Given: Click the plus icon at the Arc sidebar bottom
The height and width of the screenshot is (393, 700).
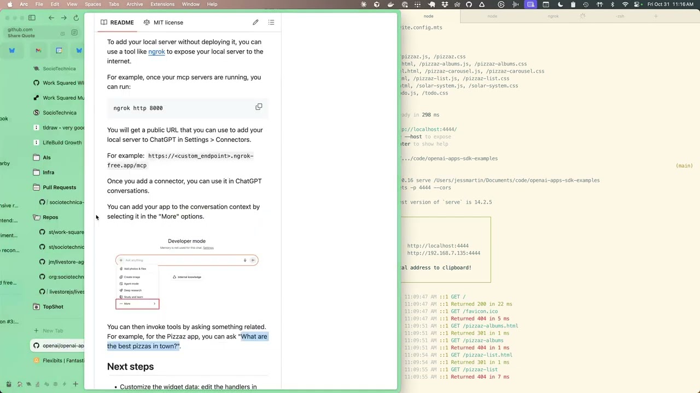Looking at the screenshot, I should (x=75, y=384).
